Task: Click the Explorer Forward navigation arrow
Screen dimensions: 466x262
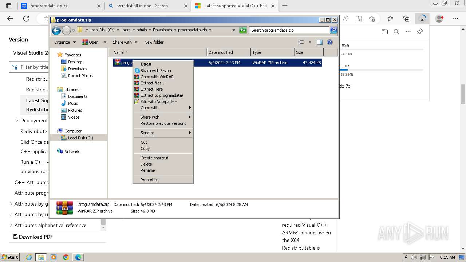Action: [66, 30]
